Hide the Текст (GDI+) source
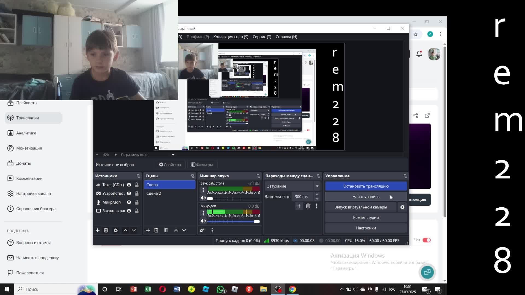 [129, 185]
